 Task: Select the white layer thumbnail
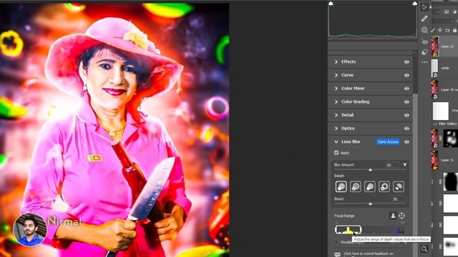434,69
